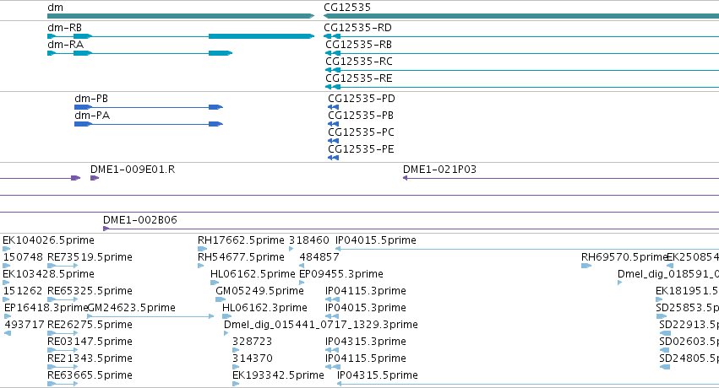This screenshot has width=719, height=388.
Task: Select the CG12535-PC protein label
Action: click(361, 132)
